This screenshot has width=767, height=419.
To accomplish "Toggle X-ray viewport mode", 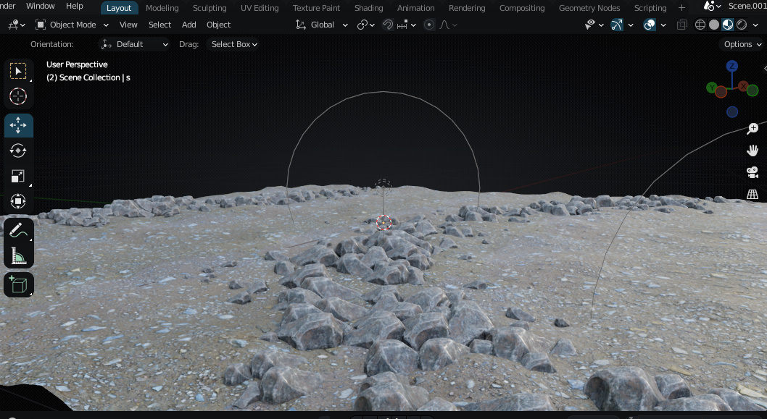I will coord(681,24).
